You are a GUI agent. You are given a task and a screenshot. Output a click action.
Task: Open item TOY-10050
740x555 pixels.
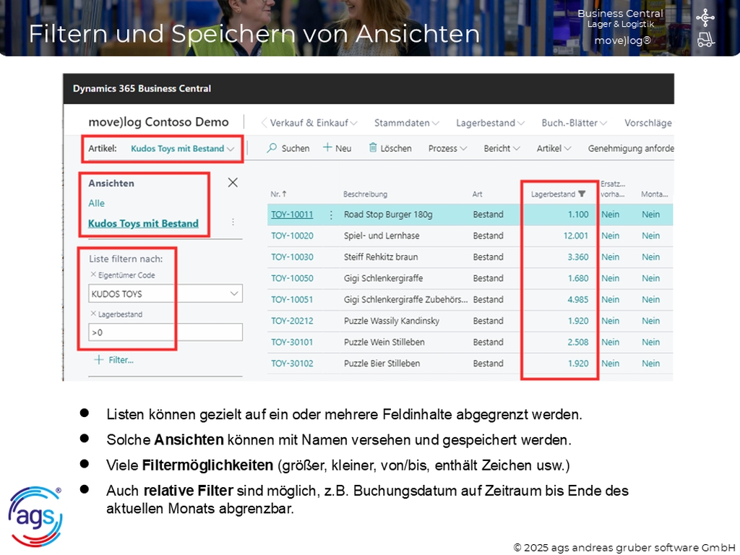pos(292,278)
